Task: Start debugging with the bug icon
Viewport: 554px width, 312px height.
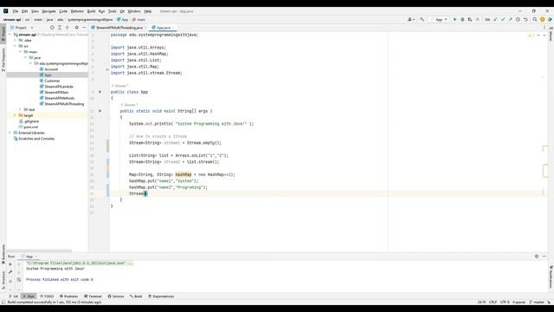Action: [462, 19]
